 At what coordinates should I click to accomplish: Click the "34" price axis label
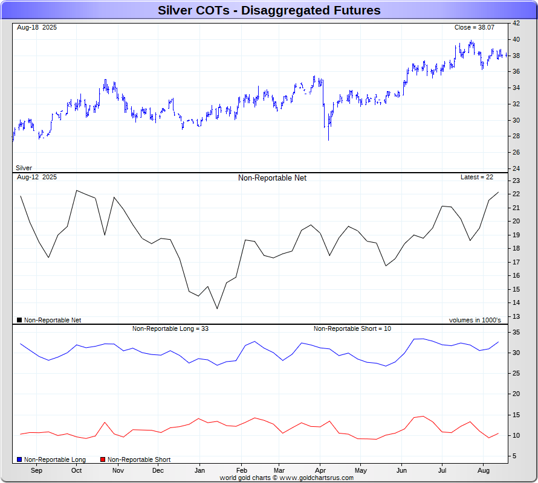click(x=516, y=88)
